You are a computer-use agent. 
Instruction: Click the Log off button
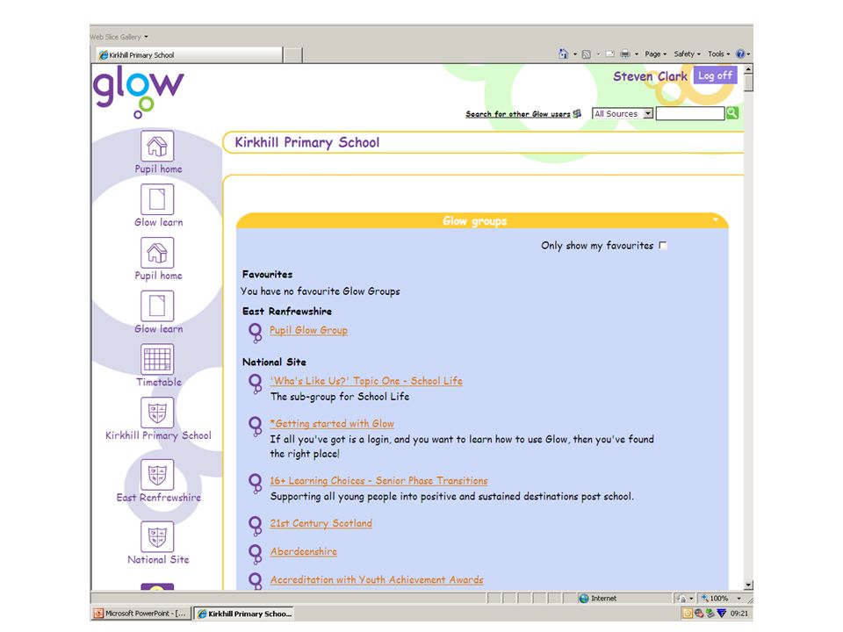715,75
